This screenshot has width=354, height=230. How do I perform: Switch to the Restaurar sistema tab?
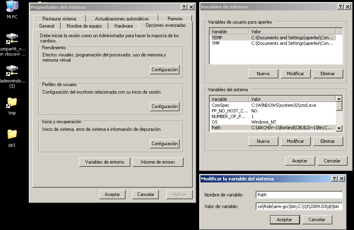tap(59, 19)
